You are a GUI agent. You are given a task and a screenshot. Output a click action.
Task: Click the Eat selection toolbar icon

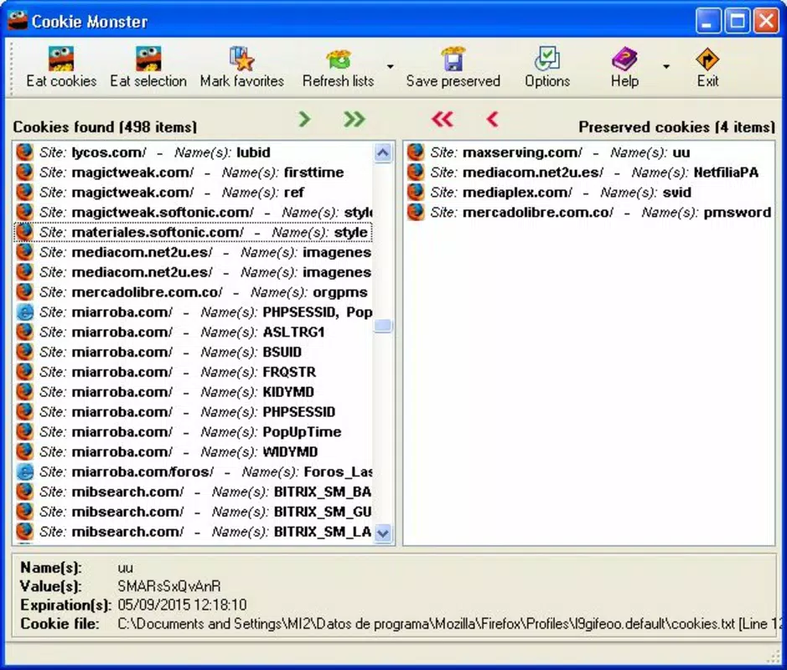point(148,59)
